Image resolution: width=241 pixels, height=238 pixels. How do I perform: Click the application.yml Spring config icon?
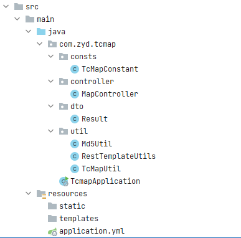pos(52,231)
